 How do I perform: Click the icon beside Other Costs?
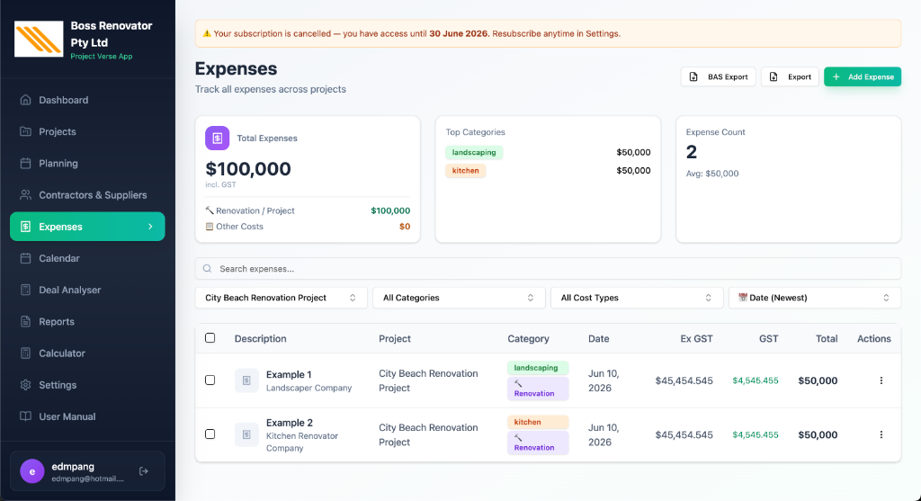coord(209,226)
